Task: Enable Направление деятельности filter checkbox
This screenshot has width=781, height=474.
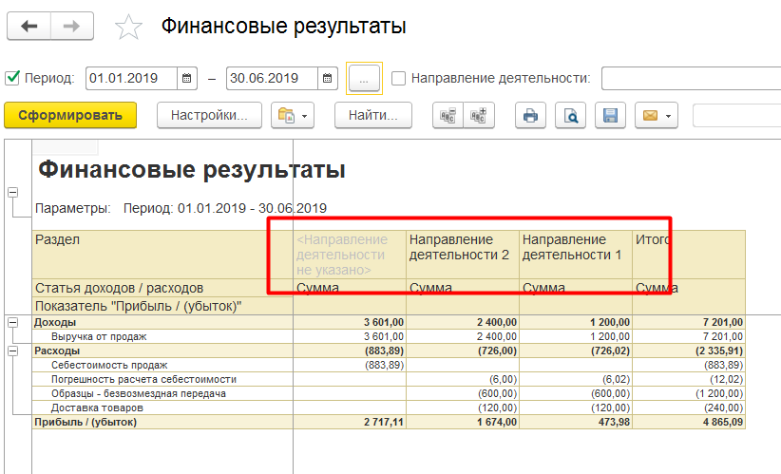Action: coord(398,78)
